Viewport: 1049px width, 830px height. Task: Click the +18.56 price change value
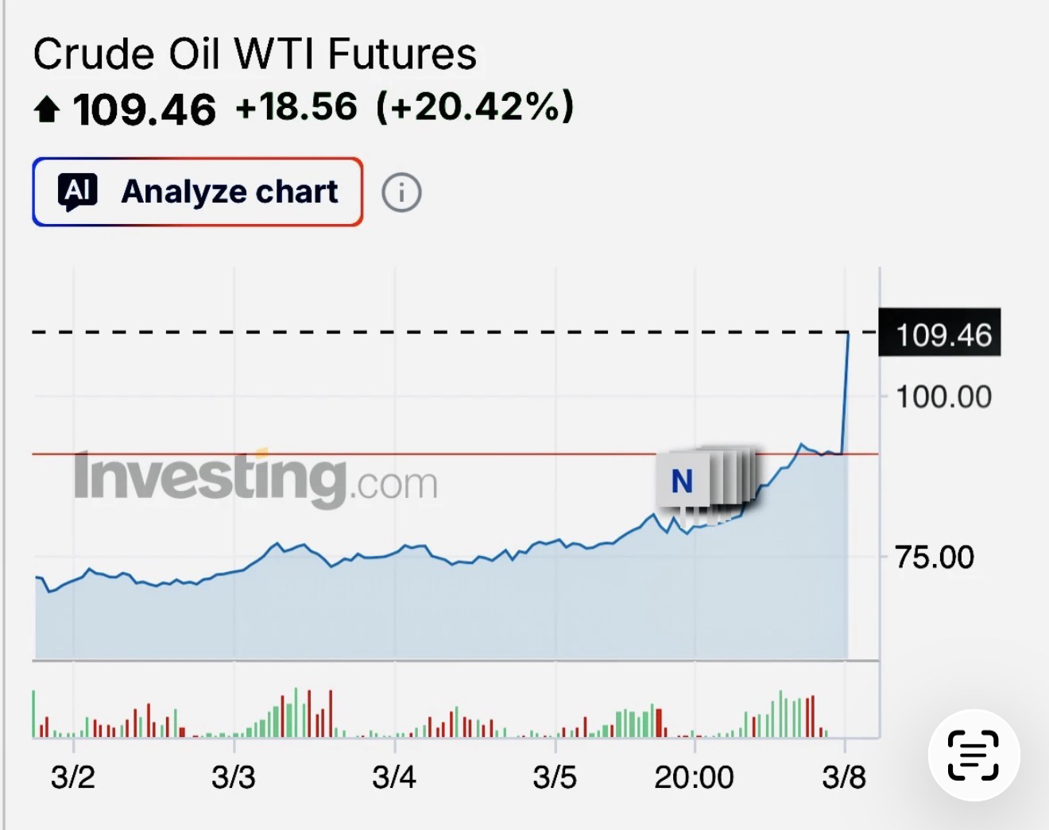pos(296,107)
